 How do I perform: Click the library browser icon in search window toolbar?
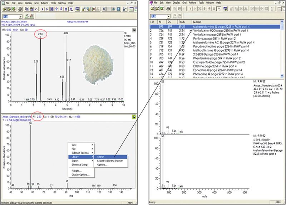[226, 9]
